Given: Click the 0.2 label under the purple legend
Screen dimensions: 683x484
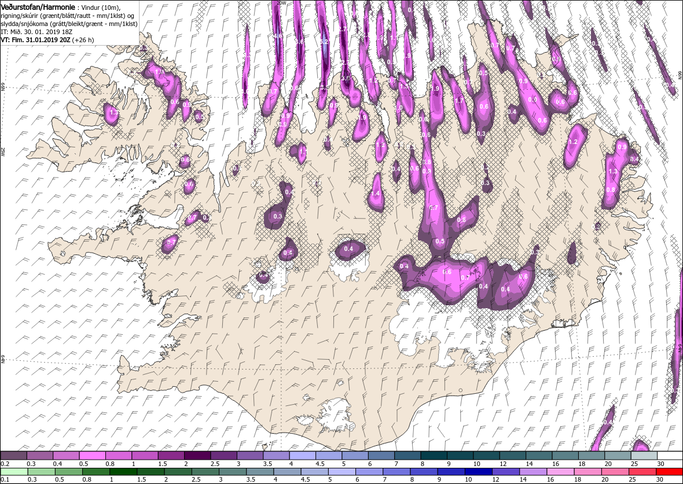Looking at the screenshot, I should [x=5, y=464].
